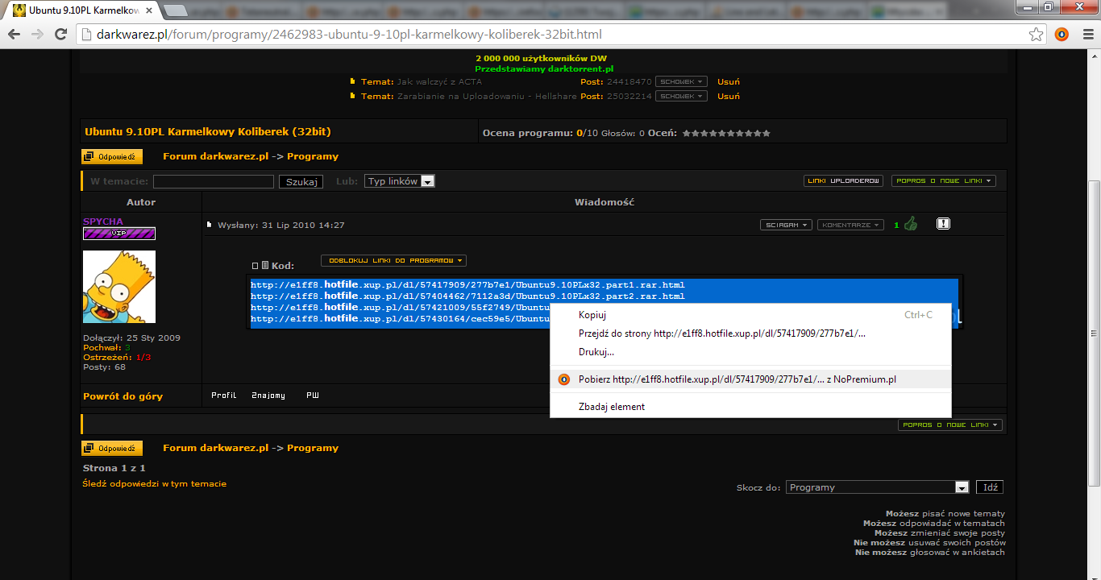
Task: Click the VIP rank badge
Action: click(119, 234)
